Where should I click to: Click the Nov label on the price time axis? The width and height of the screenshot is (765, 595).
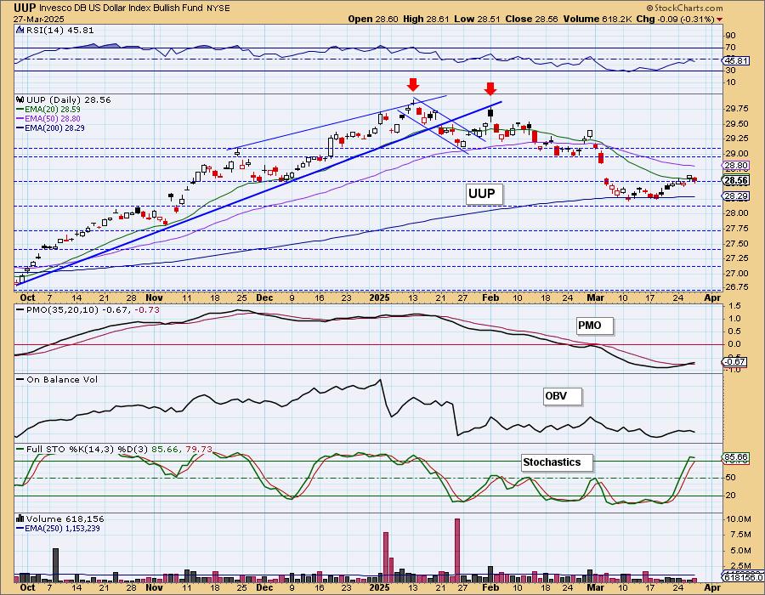click(154, 297)
